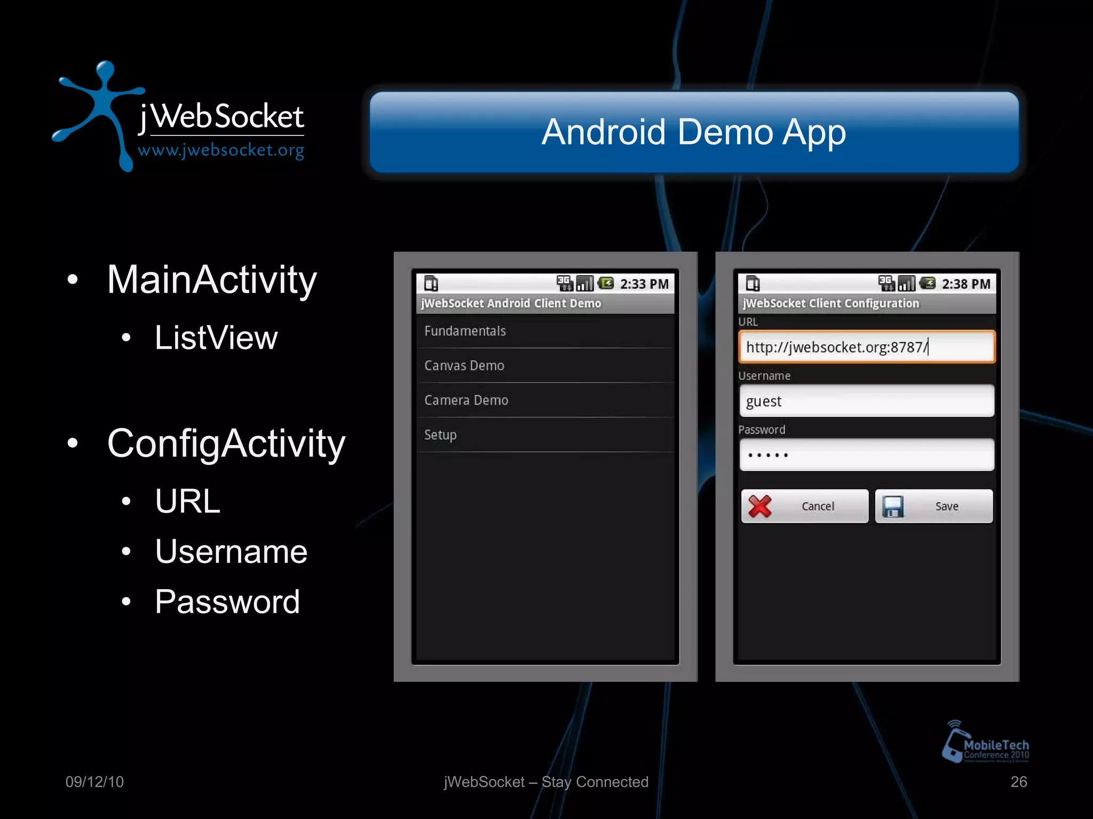
Task: Click the 2:38 PM clock
Action: (966, 284)
